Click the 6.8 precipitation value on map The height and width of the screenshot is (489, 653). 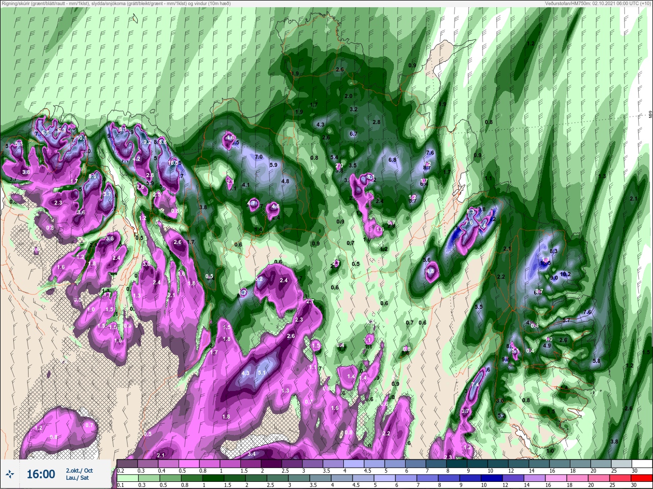coord(392,160)
